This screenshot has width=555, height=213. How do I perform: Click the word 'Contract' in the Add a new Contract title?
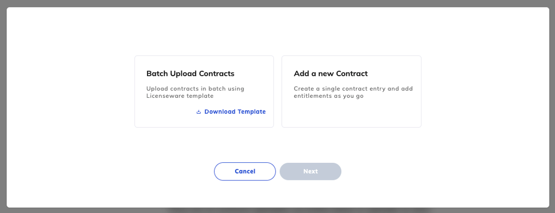click(x=352, y=74)
